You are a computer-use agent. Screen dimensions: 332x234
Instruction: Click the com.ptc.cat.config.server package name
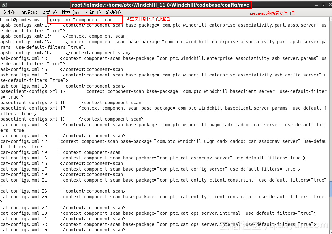tap(192, 169)
